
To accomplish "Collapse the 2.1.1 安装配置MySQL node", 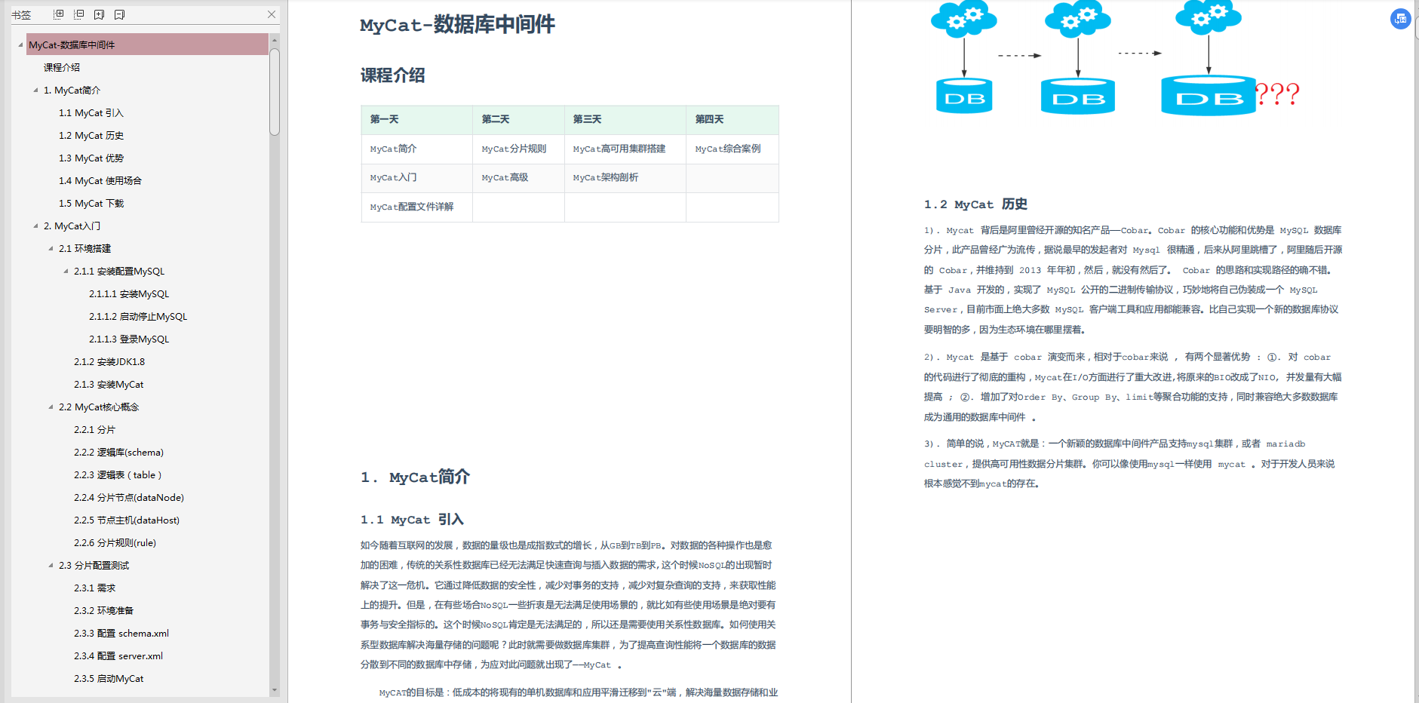I will pos(65,271).
